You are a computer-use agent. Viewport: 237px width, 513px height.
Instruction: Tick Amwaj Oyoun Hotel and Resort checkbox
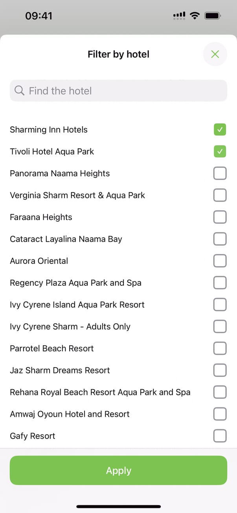pyautogui.click(x=220, y=414)
